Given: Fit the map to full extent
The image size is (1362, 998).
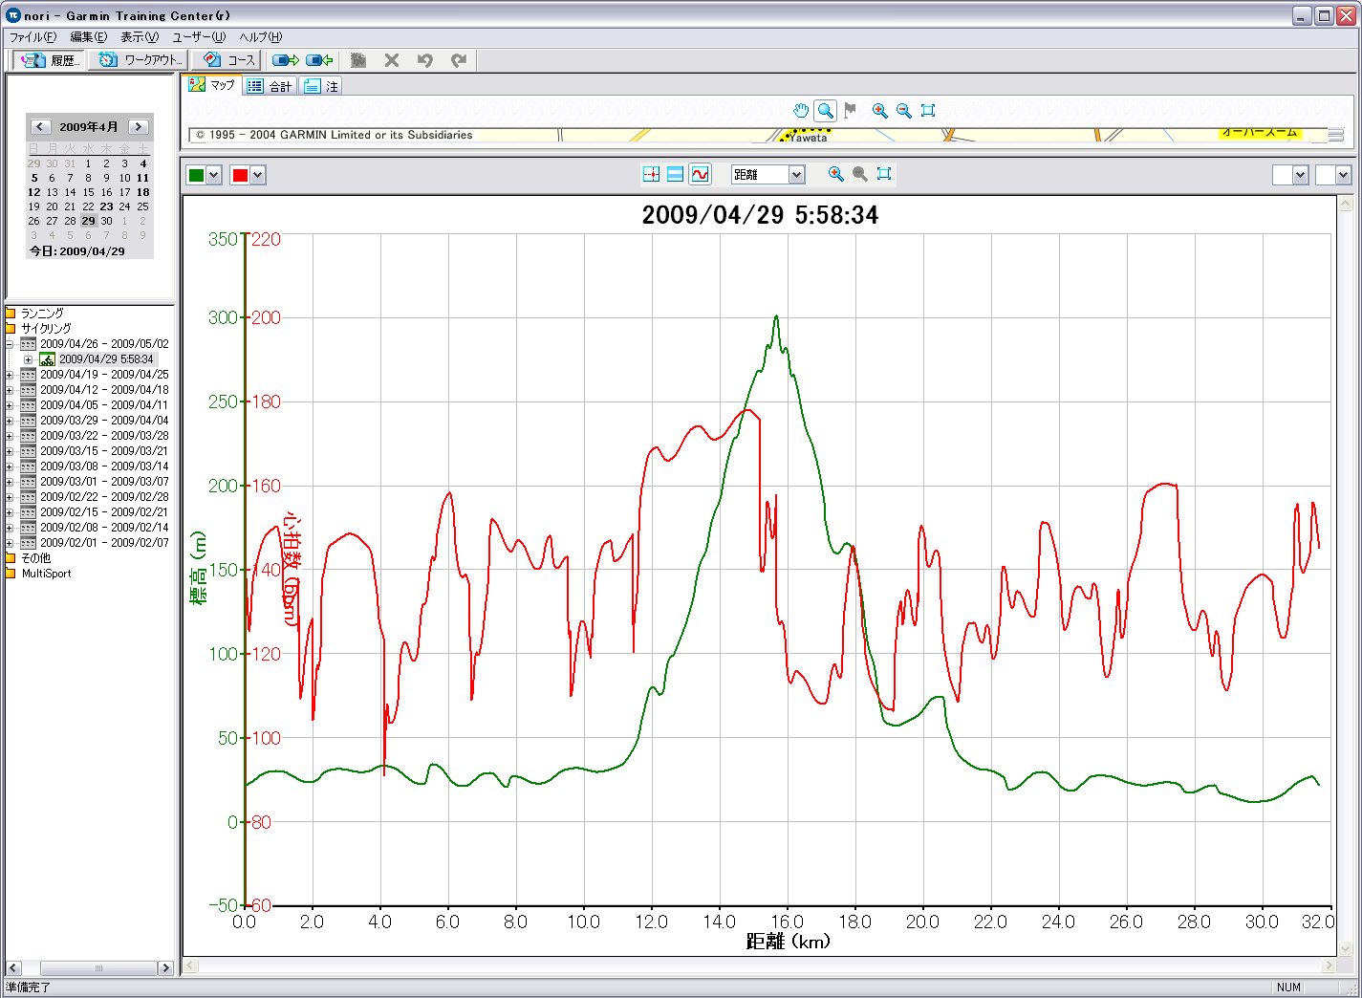Looking at the screenshot, I should [x=927, y=111].
